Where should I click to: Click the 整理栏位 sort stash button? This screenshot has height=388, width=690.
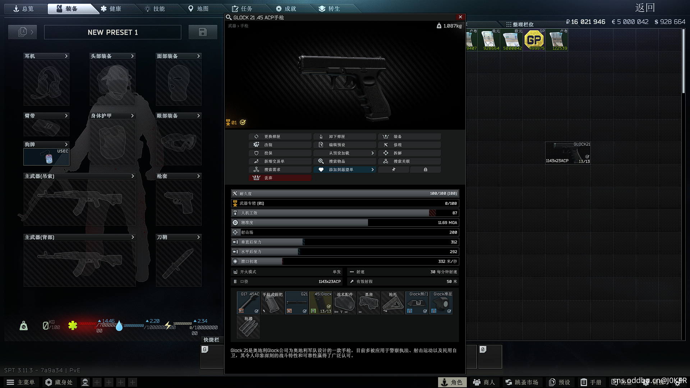pyautogui.click(x=520, y=24)
